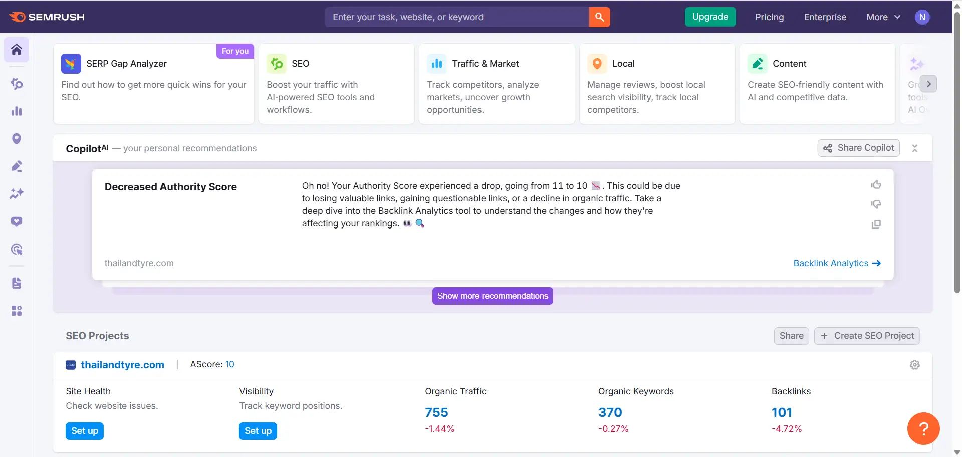Click Organic Keywords value 370
This screenshot has width=962, height=457.
point(610,412)
